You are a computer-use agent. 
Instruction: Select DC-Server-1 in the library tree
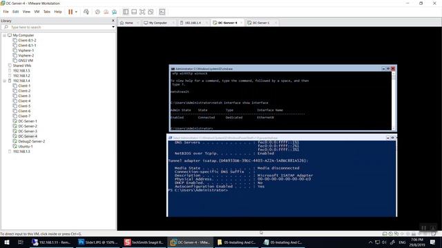[x=28, y=121]
